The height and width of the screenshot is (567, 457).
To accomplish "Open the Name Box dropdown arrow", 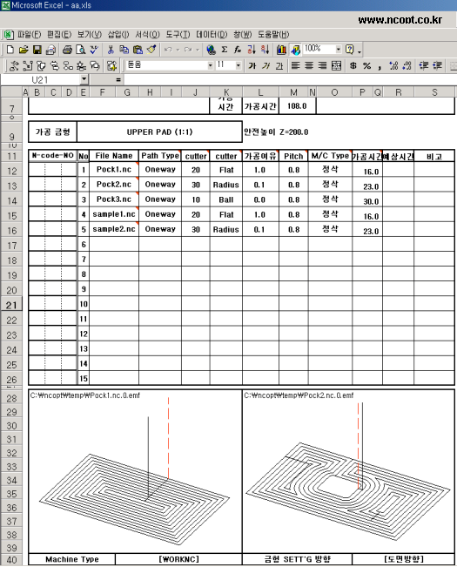I will tap(84, 79).
